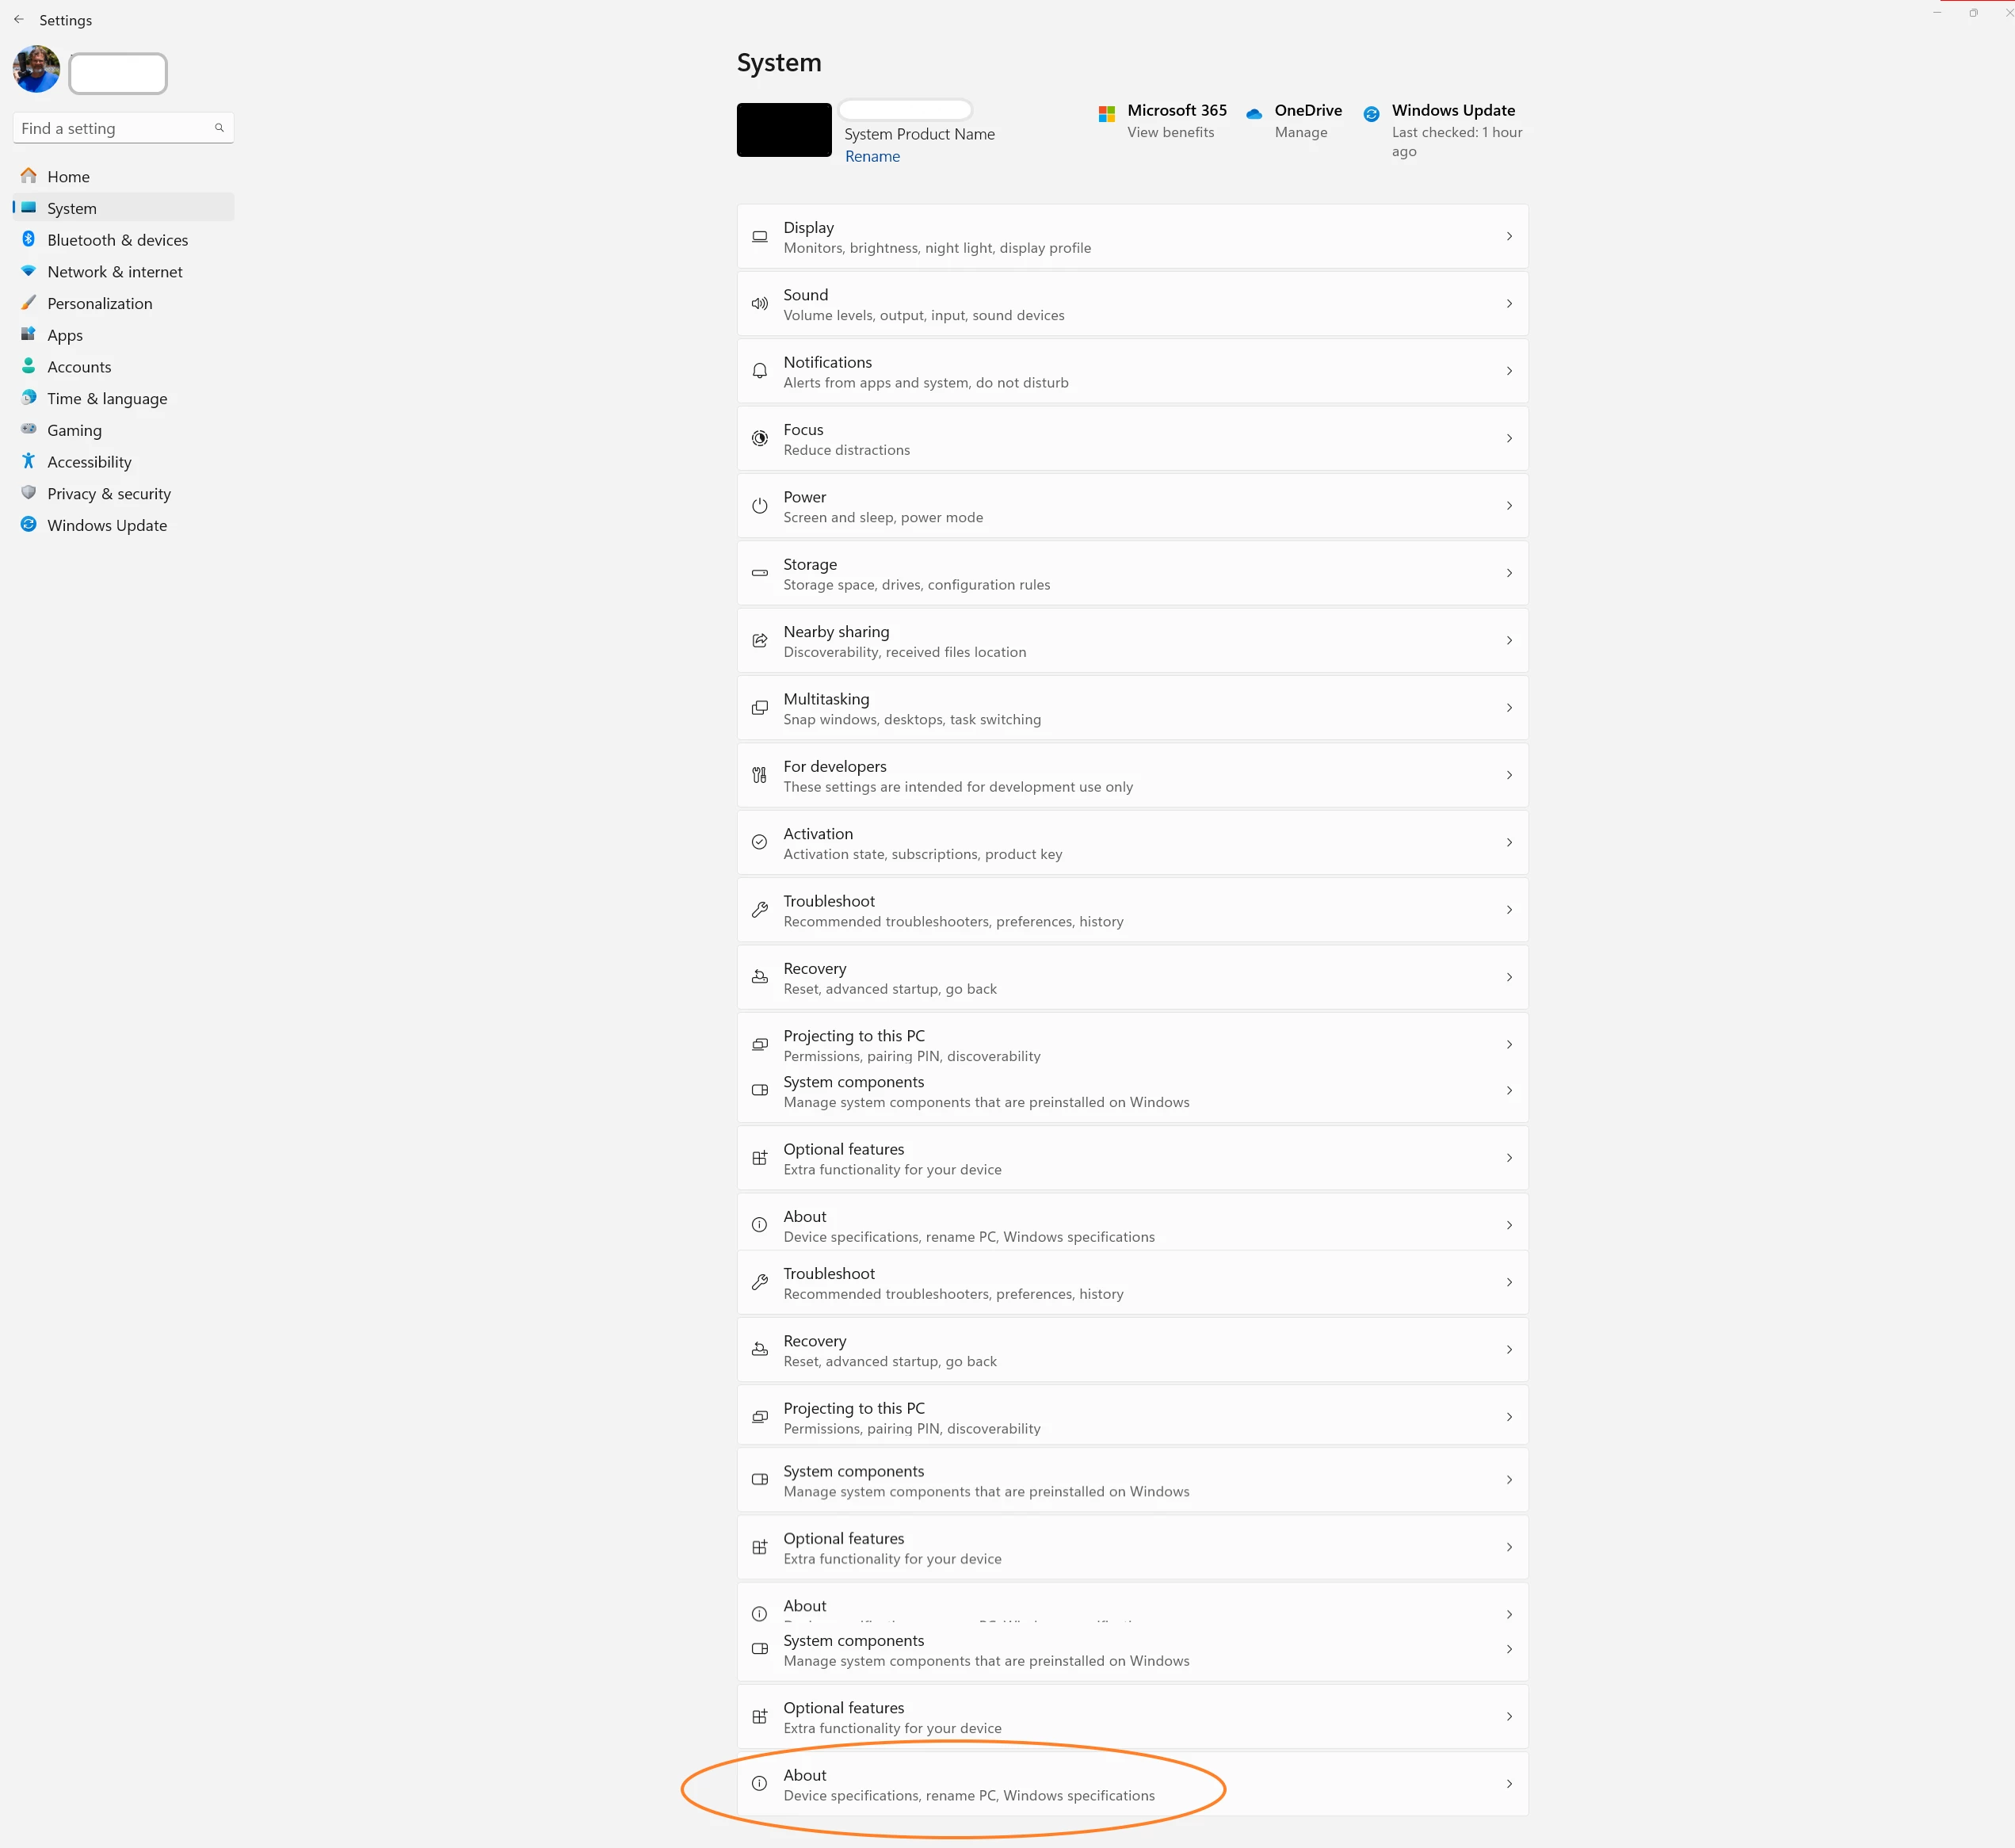Click the Rename link
Image resolution: width=2015 pixels, height=1848 pixels.
[x=872, y=157]
